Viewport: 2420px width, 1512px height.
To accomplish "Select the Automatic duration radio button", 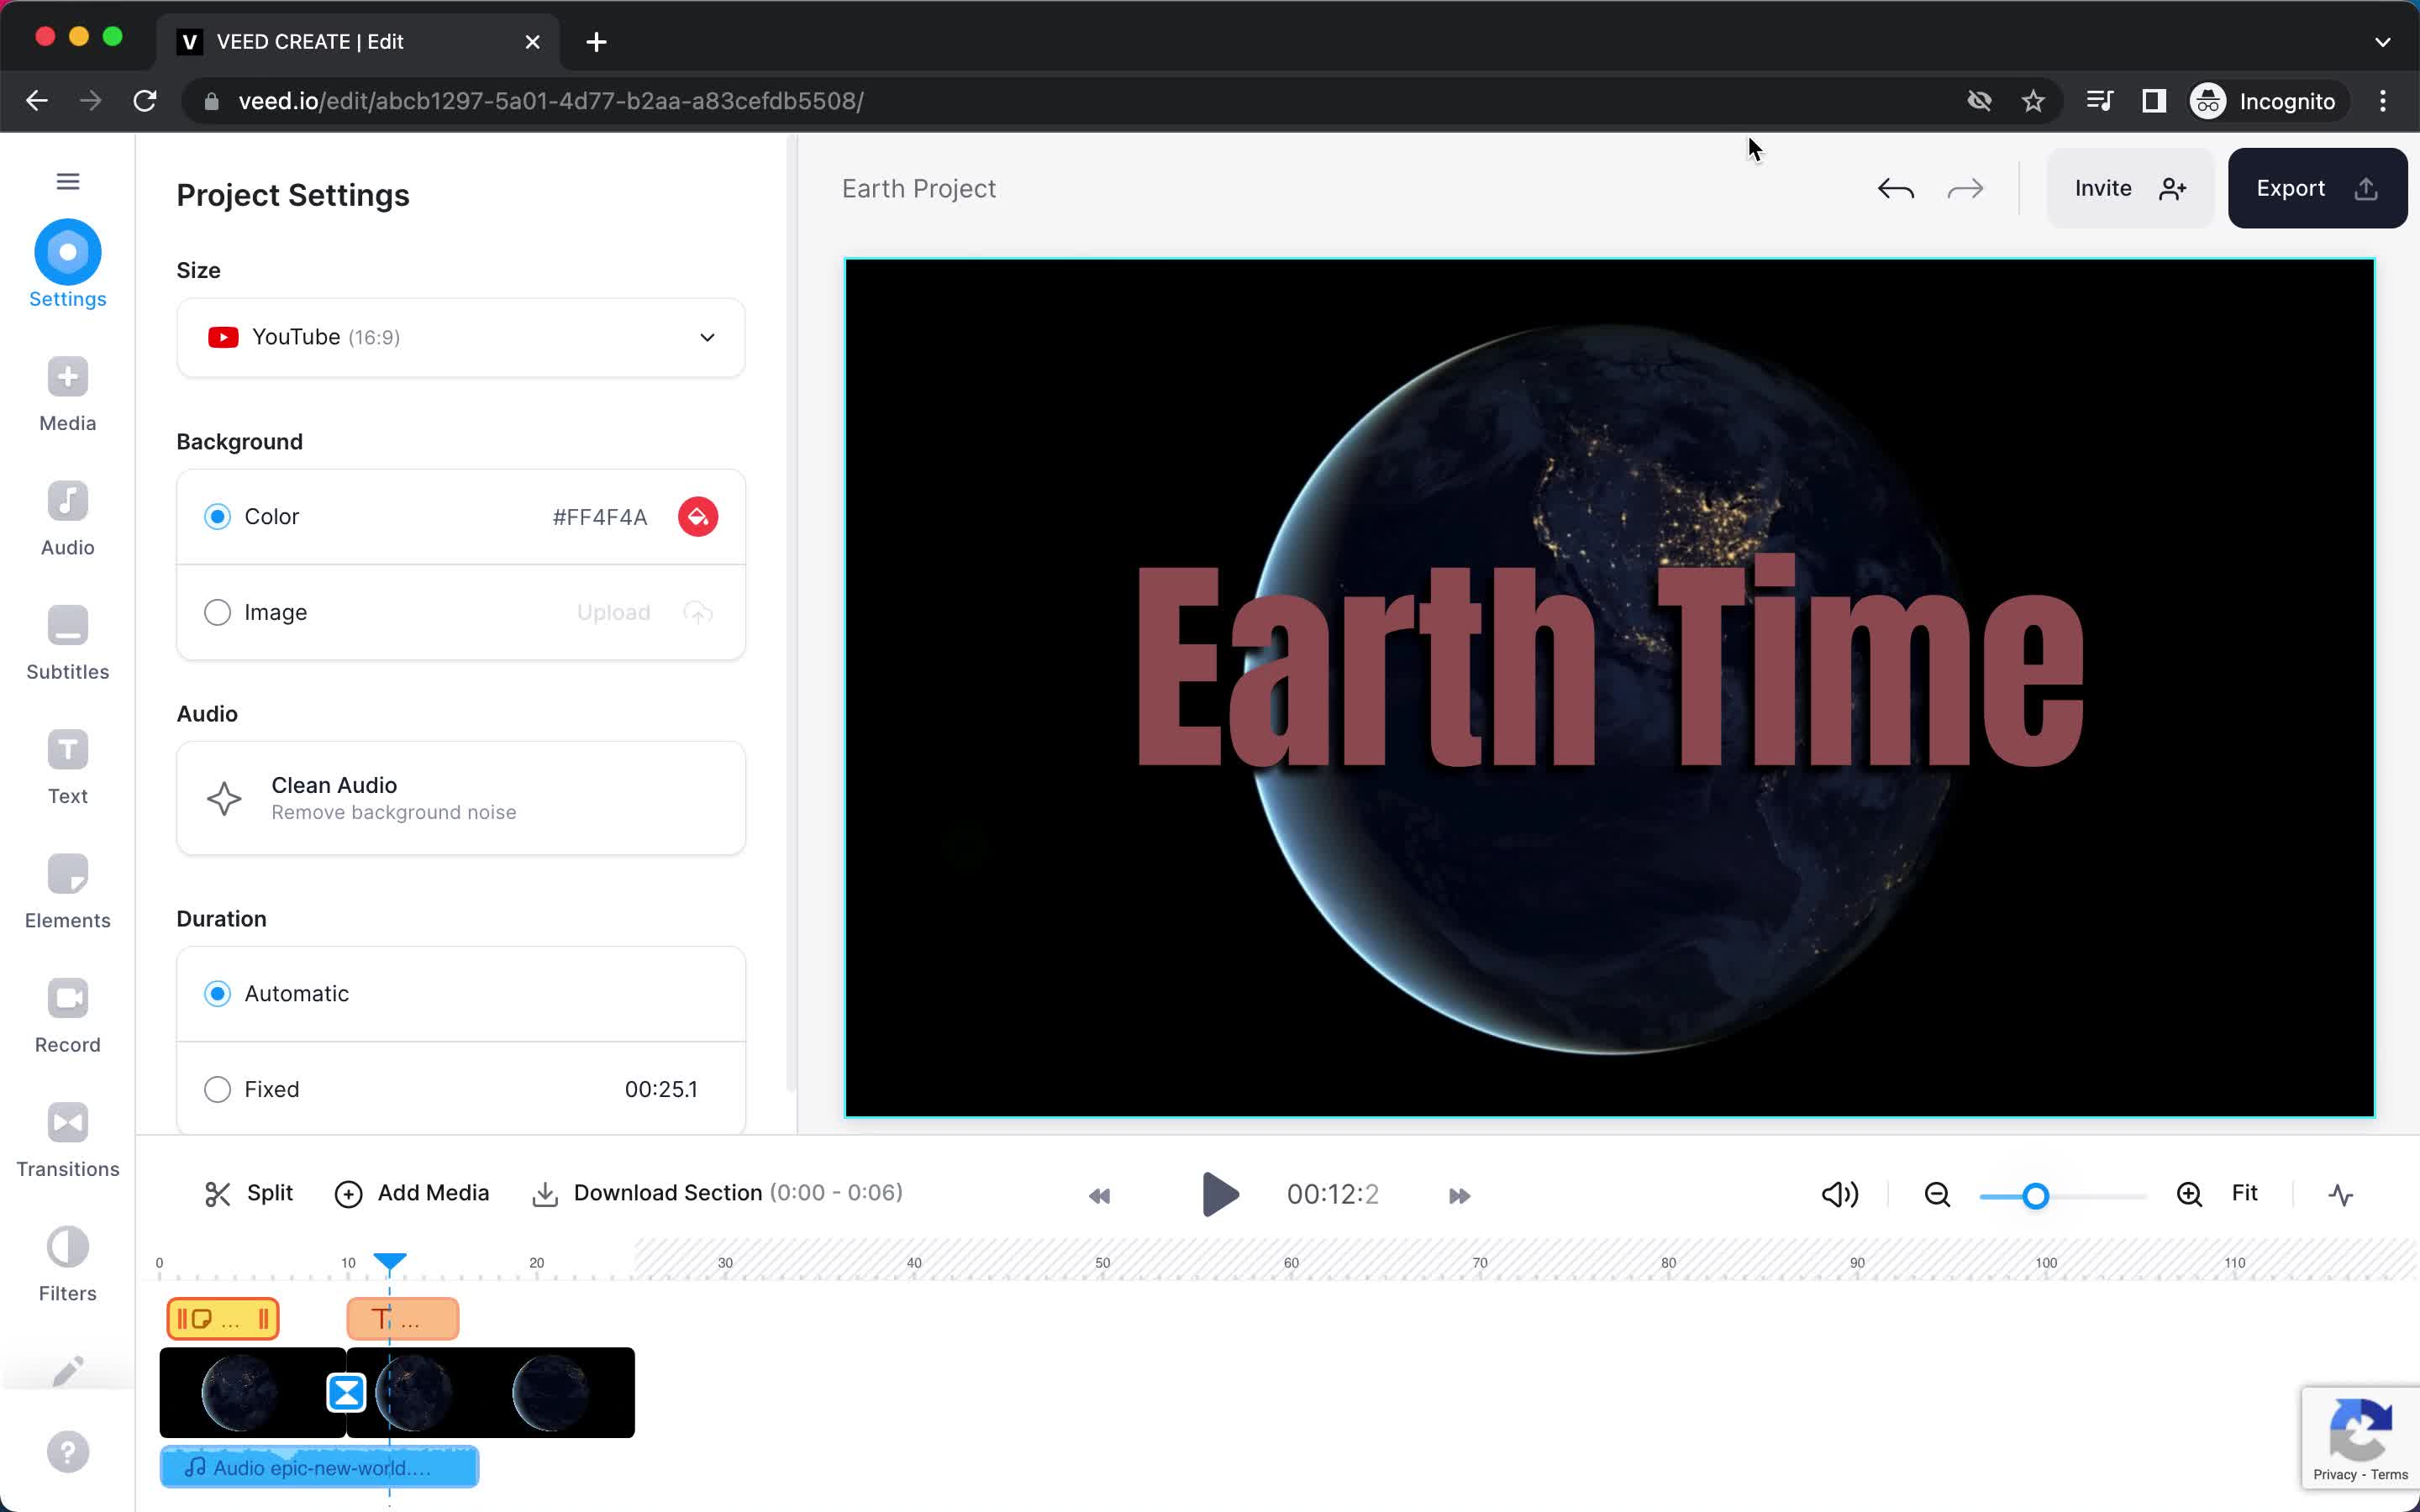I will click(216, 993).
